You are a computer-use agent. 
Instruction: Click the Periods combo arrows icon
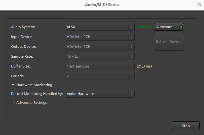click(131, 76)
